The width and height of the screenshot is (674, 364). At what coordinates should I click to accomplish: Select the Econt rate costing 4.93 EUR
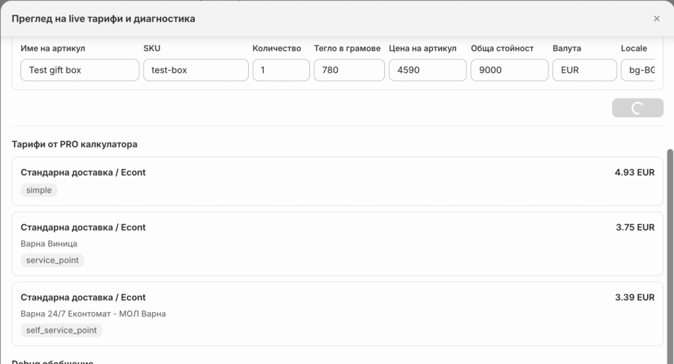(338, 181)
